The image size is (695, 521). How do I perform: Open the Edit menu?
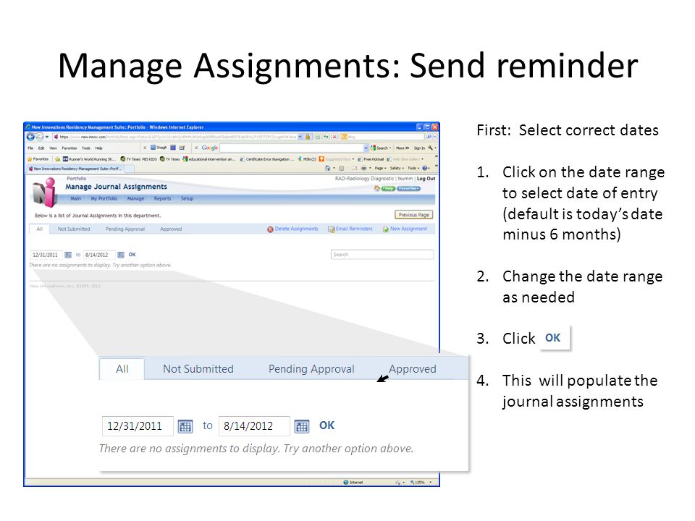(x=41, y=148)
